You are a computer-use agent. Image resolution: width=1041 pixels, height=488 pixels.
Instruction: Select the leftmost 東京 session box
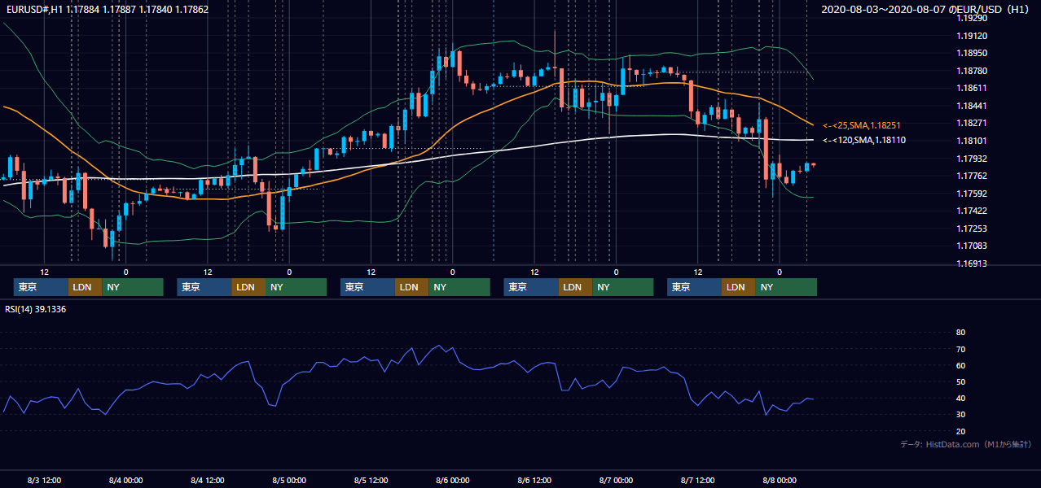click(41, 287)
